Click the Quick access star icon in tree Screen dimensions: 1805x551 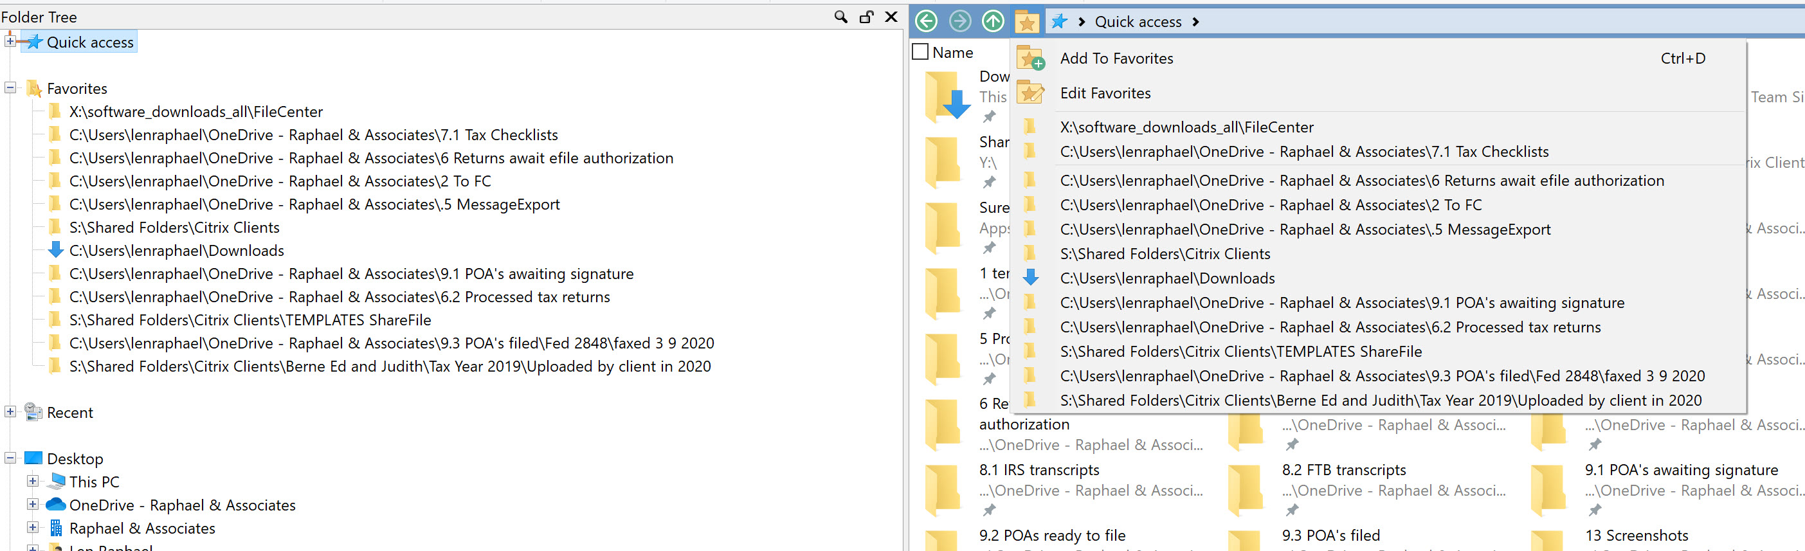coord(34,41)
